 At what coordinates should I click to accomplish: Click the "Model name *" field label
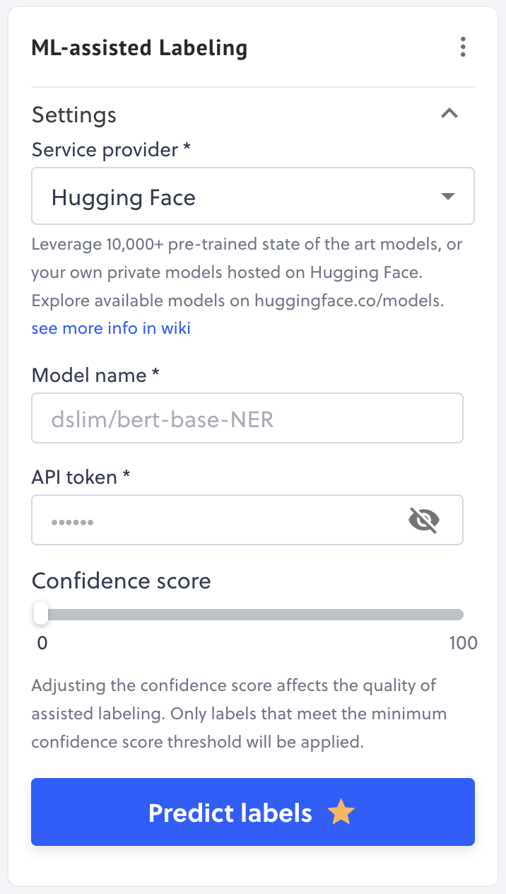point(95,376)
